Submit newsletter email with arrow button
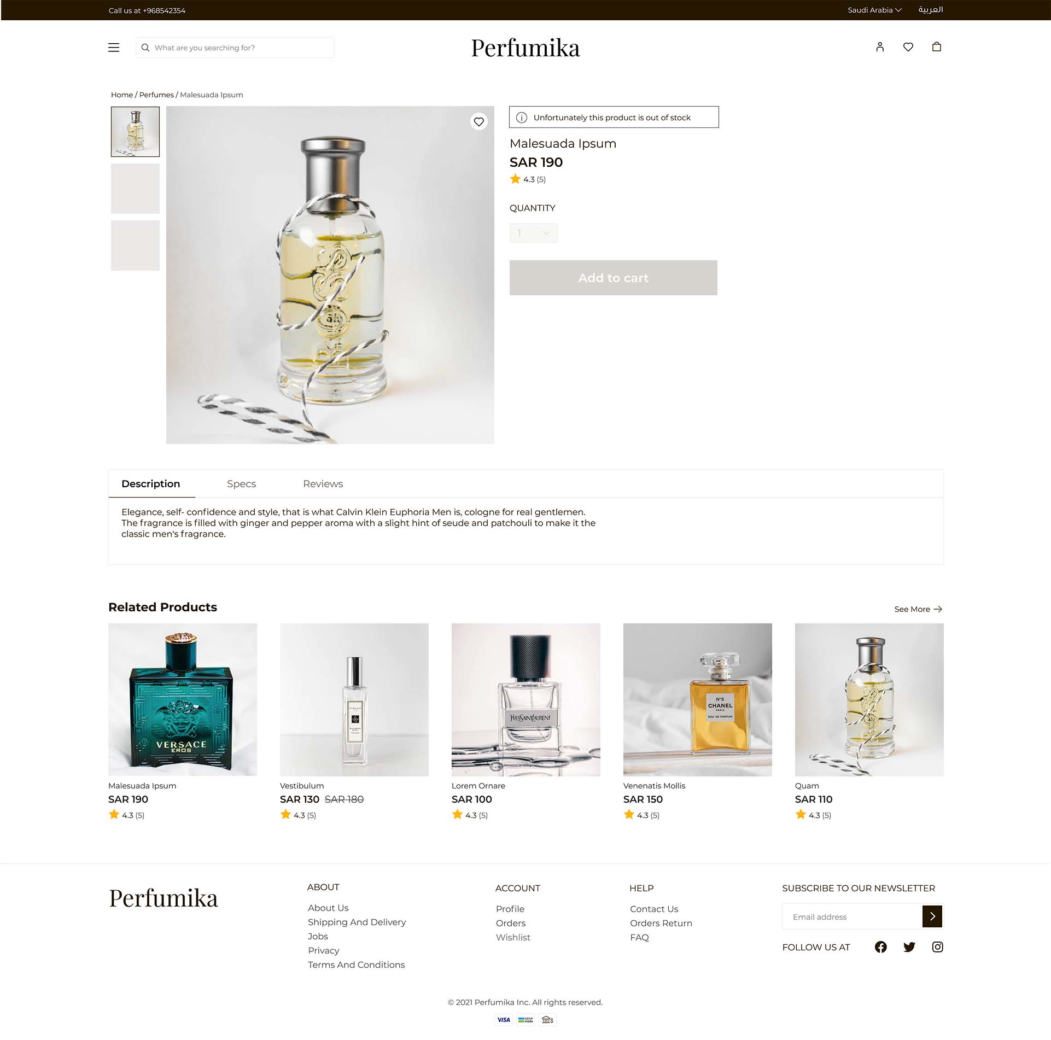The height and width of the screenshot is (1040, 1051). [932, 916]
